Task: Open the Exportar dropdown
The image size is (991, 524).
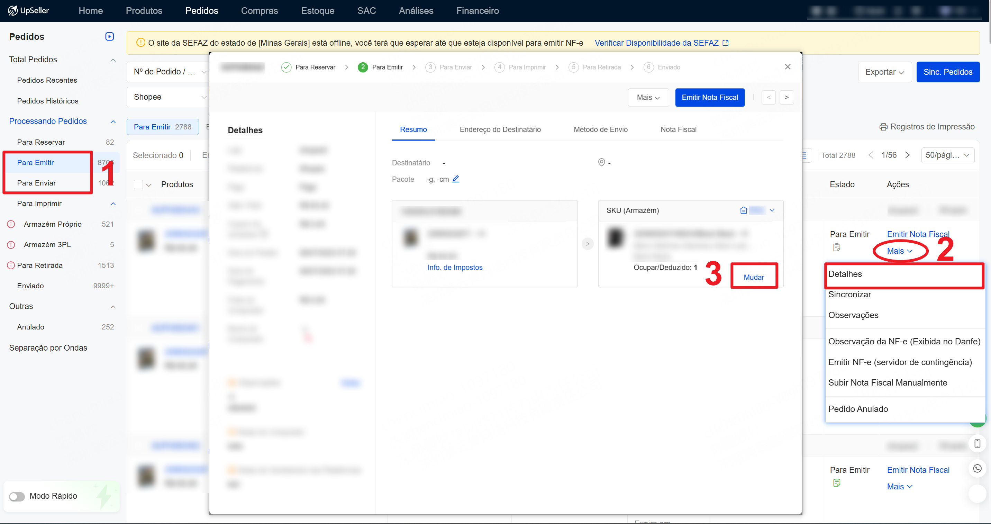Action: (x=884, y=72)
